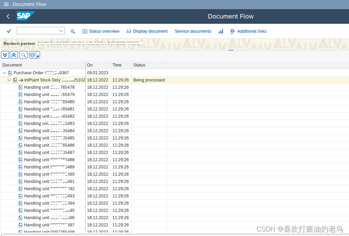The height and width of the screenshot is (236, 349).
Task: Click Display document button
Action: click(x=147, y=31)
